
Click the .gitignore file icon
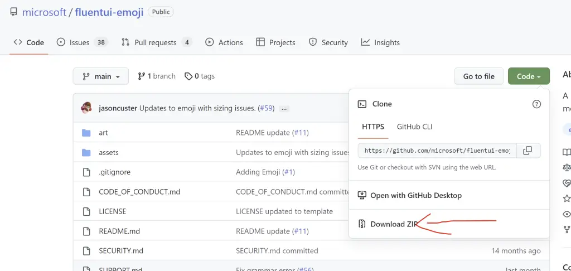tap(86, 172)
